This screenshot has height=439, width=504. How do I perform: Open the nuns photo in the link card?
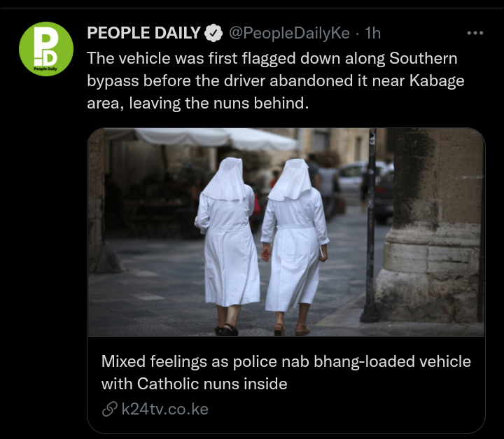click(x=286, y=232)
